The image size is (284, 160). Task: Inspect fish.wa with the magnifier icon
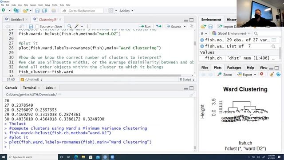[273, 46]
